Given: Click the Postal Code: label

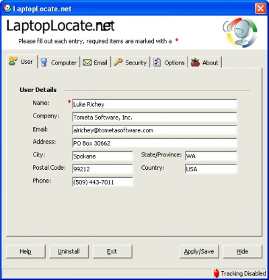Looking at the screenshot, I should (49, 168).
